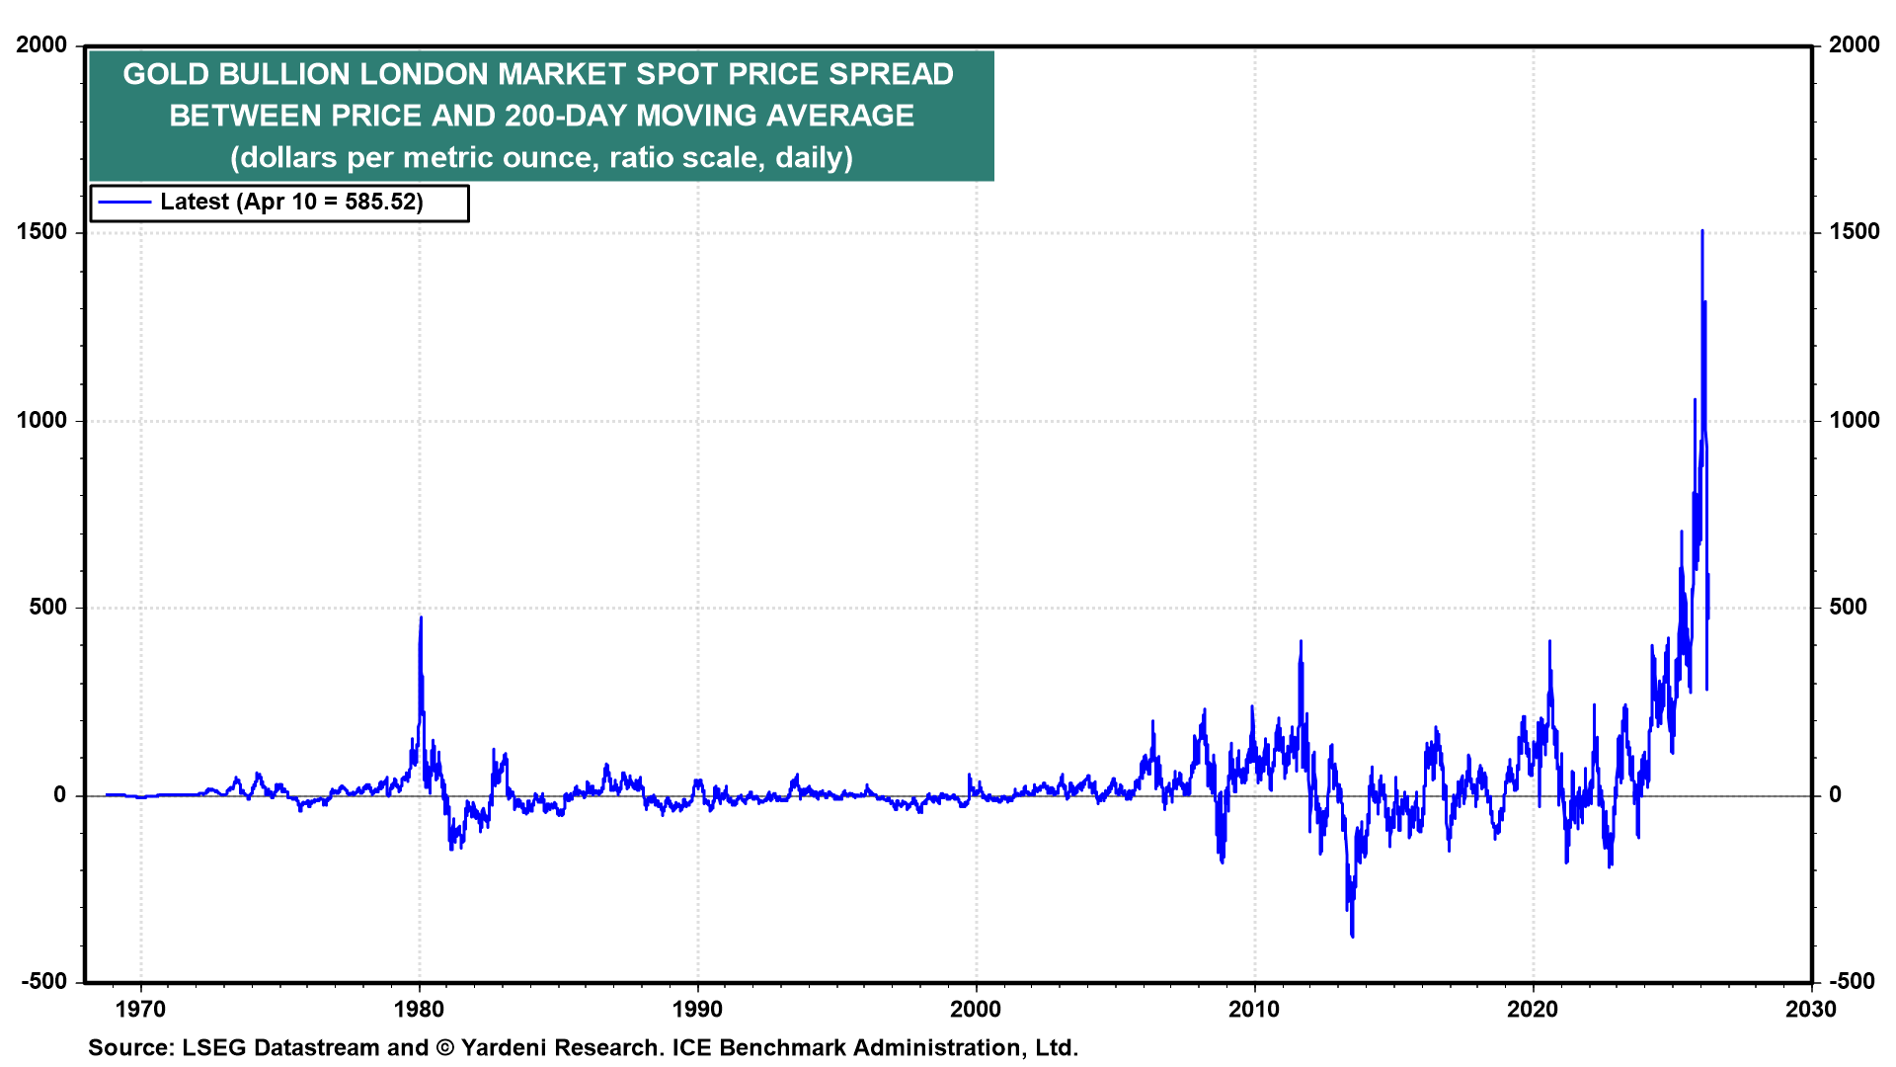
Task: Click the blue legend line sample
Action: pos(125,203)
